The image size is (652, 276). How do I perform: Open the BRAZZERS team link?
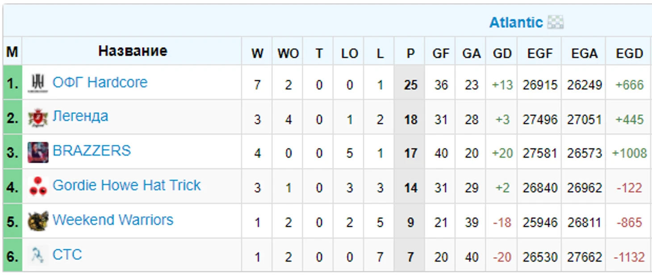92,151
